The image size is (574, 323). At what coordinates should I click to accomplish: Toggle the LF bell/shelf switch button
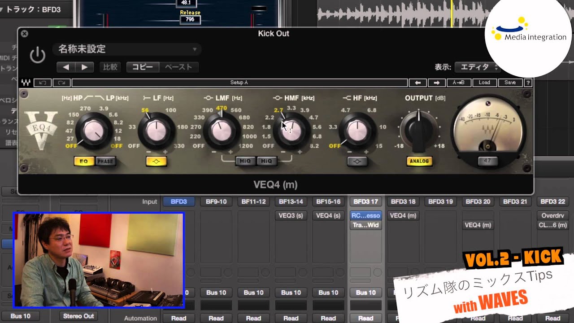click(x=157, y=161)
